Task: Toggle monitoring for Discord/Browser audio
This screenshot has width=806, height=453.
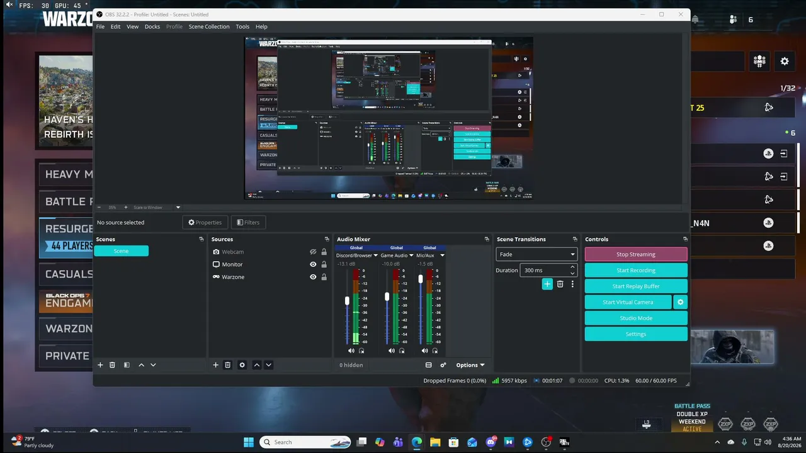Action: [x=361, y=350]
